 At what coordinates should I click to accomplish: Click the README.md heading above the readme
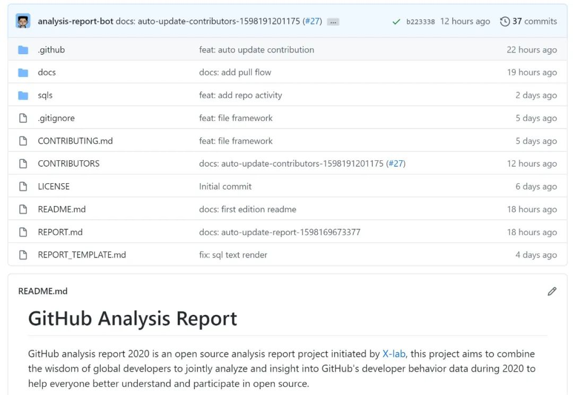[x=43, y=291]
